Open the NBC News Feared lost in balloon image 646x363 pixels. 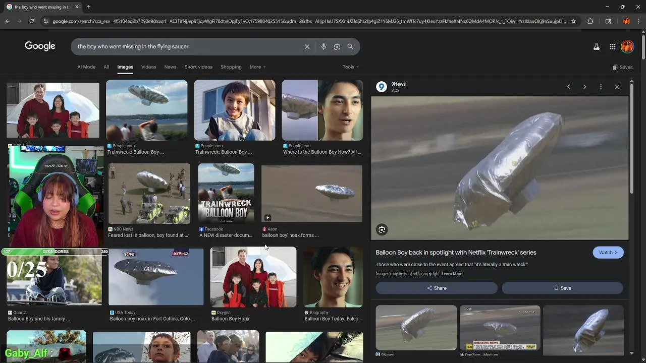pos(149,194)
